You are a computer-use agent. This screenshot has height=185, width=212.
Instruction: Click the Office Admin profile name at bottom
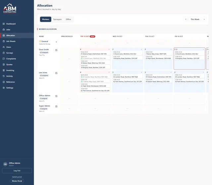point(15,163)
